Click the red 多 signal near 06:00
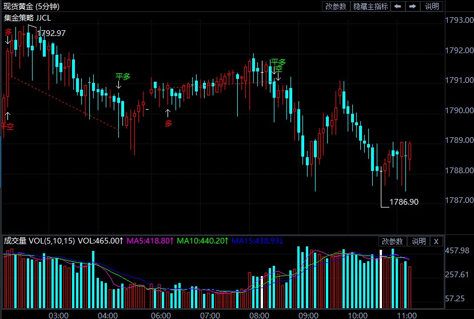 tap(168, 123)
